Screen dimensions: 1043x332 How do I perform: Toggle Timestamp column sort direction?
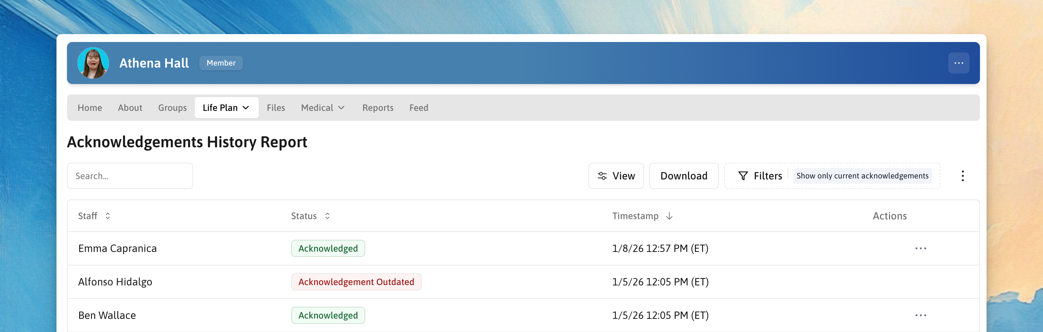point(643,216)
